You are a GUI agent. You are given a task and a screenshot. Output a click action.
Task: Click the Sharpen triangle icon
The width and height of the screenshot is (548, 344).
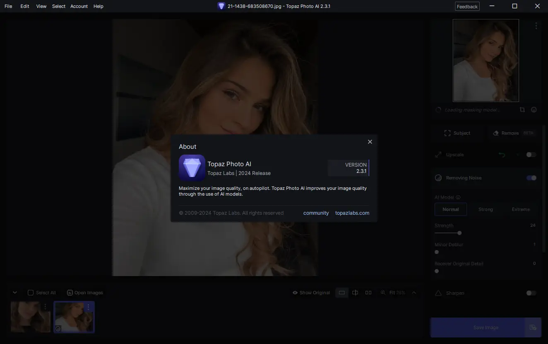click(x=438, y=293)
